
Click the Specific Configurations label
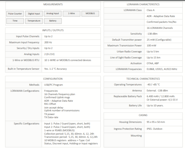pyautogui.click(x=27, y=124)
